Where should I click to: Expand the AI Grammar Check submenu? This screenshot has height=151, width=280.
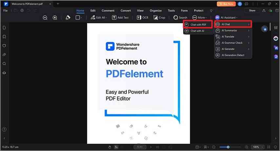coord(233,43)
